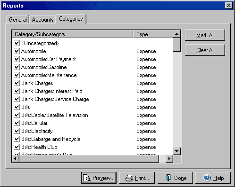235x187 pixels.
Task: Uncheck the <Uncategorized> checkbox
Action: coord(17,43)
